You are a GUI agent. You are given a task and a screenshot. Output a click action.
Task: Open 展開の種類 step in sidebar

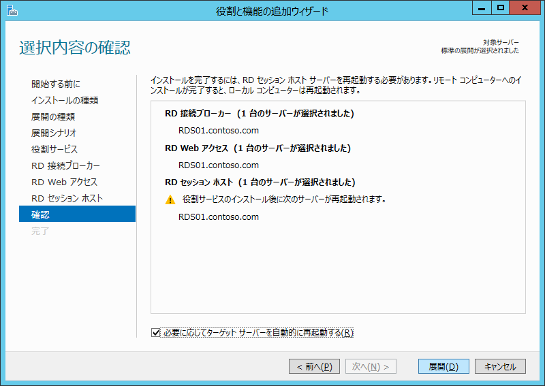pos(53,117)
